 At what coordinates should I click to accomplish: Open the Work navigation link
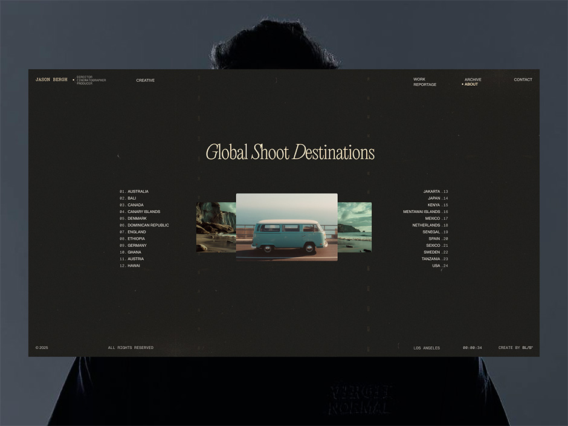(419, 80)
